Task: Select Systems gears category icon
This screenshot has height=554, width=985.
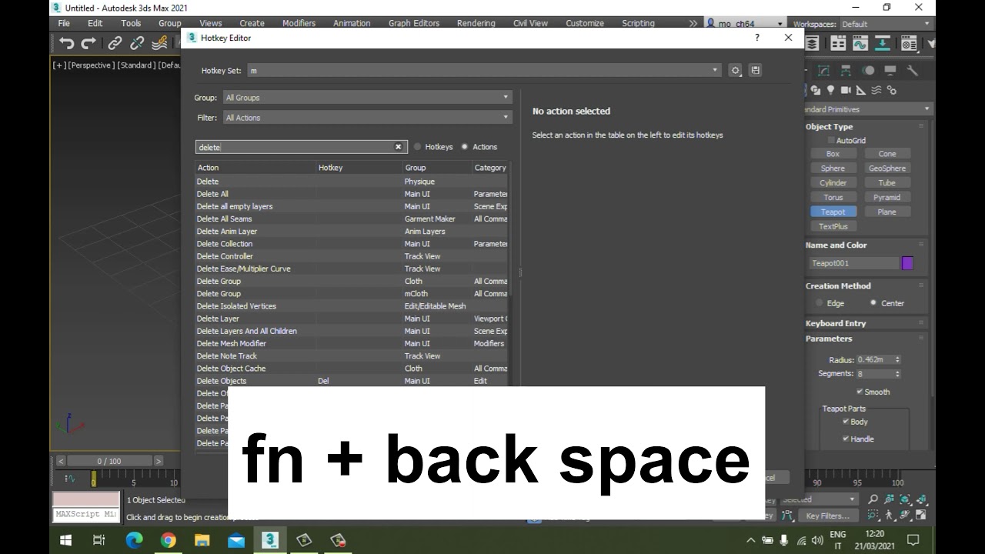Action: 892,90
